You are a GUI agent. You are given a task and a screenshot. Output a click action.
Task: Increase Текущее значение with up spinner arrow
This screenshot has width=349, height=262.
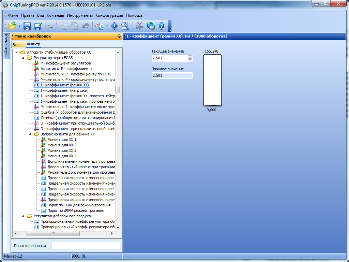pyautogui.click(x=190, y=57)
